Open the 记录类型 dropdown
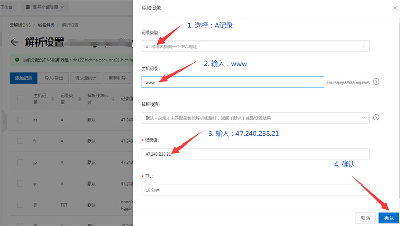Screen dimensions: 400x226 click(x=255, y=47)
